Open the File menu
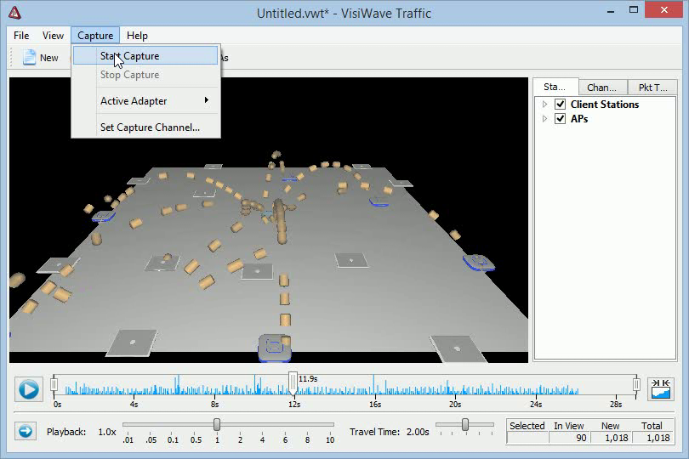Viewport: 689px width, 459px height. click(x=21, y=36)
